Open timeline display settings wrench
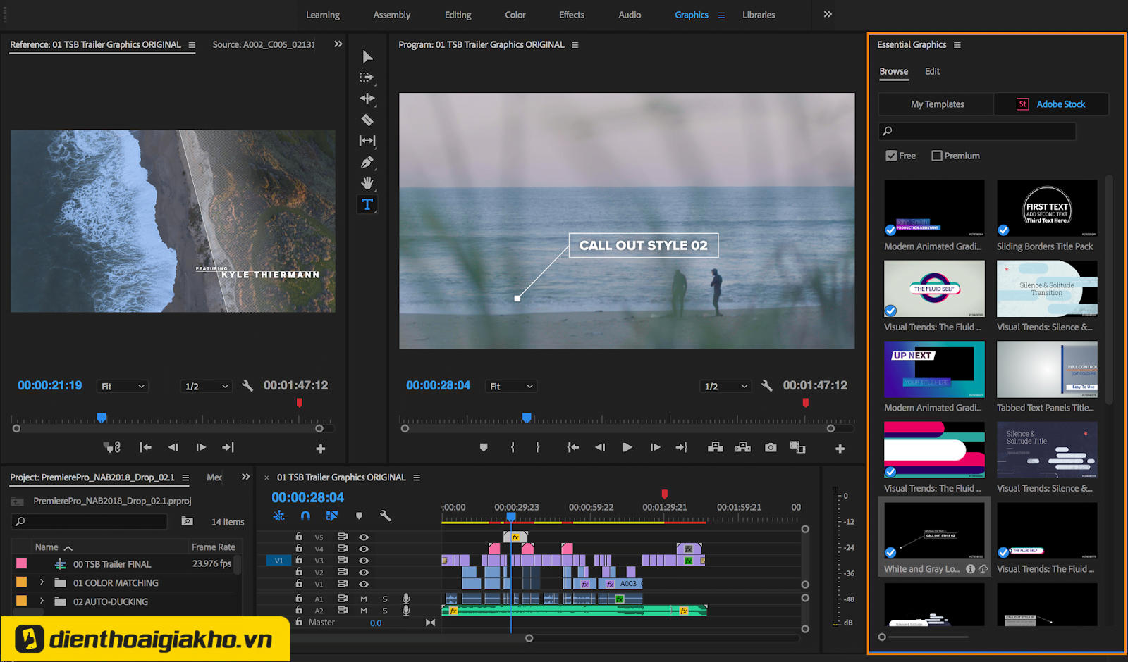This screenshot has width=1128, height=662. click(385, 516)
